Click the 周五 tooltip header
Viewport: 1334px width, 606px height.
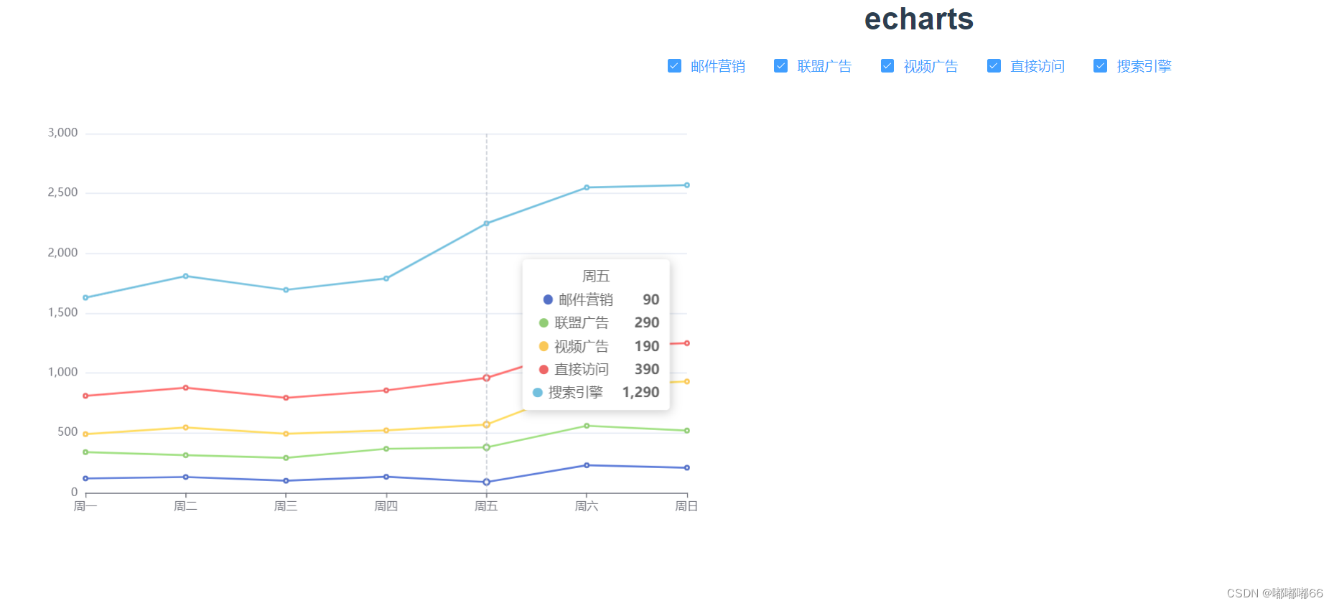coord(597,276)
